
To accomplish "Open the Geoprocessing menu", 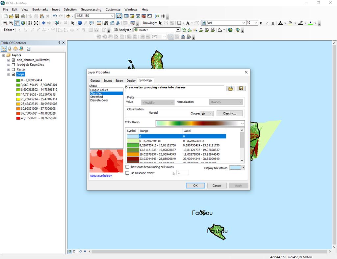I will point(91,10).
